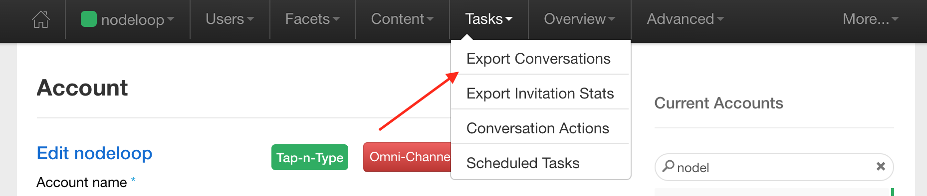Click the magnifier search icon
This screenshot has height=196, width=927.
668,166
